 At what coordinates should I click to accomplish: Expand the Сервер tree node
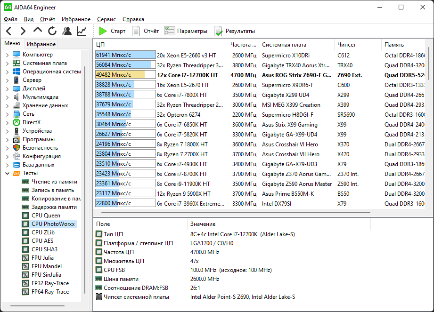pyautogui.click(x=7, y=80)
